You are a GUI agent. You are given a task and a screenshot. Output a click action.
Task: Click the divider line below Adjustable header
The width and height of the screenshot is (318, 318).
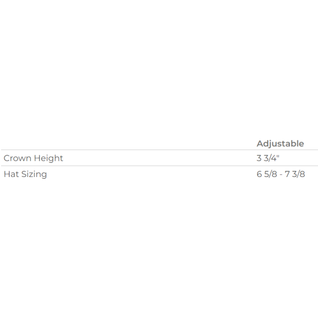point(160,150)
